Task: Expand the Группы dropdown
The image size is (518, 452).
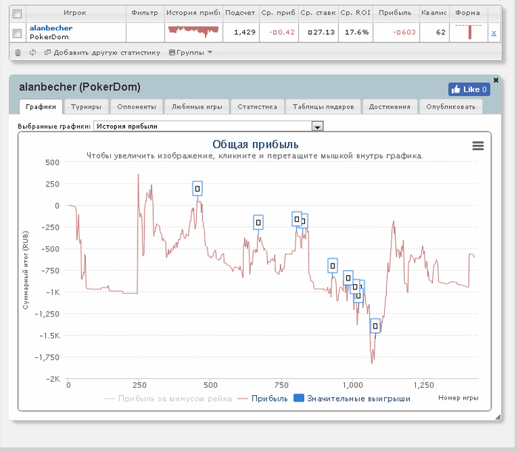Action: point(191,53)
